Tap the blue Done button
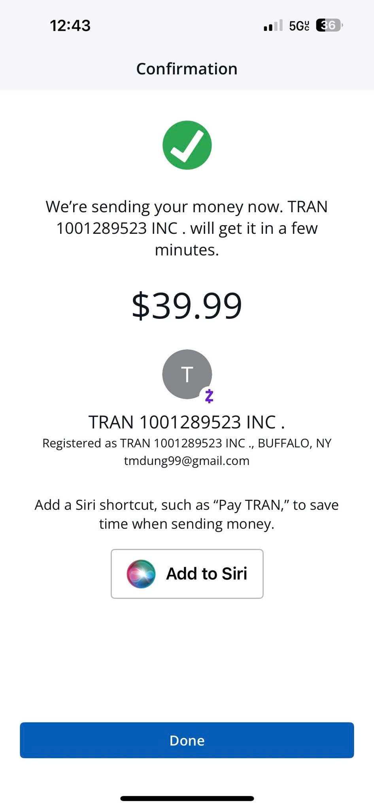374x809 pixels. 187,740
